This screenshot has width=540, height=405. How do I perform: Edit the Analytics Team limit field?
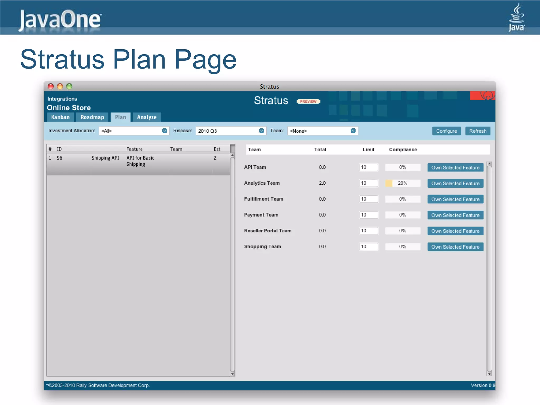pyautogui.click(x=368, y=183)
